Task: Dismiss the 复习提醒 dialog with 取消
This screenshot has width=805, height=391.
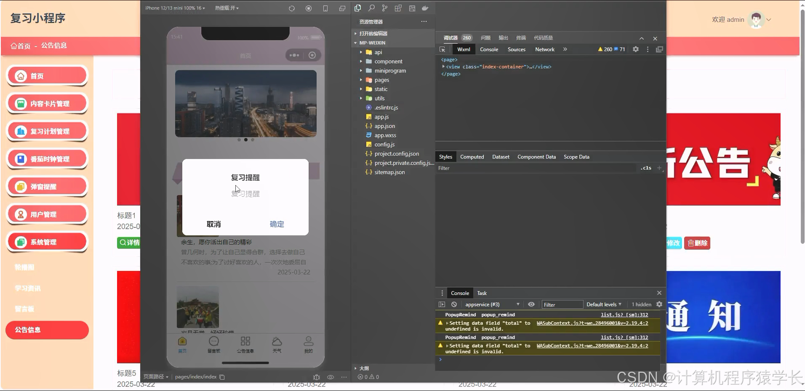Action: point(213,224)
